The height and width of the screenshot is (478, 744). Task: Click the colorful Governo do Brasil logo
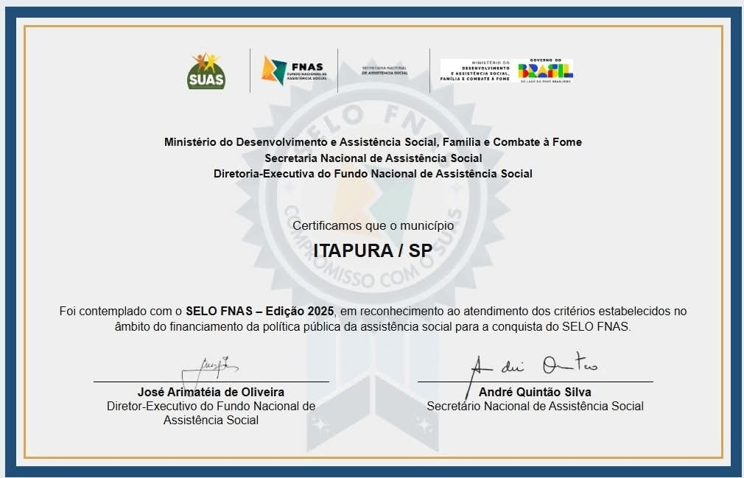(x=546, y=71)
